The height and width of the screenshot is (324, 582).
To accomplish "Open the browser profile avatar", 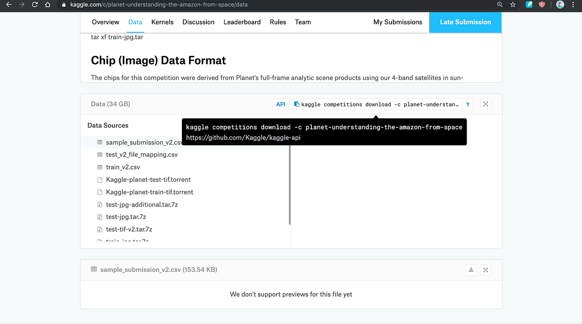I will click(x=560, y=5).
